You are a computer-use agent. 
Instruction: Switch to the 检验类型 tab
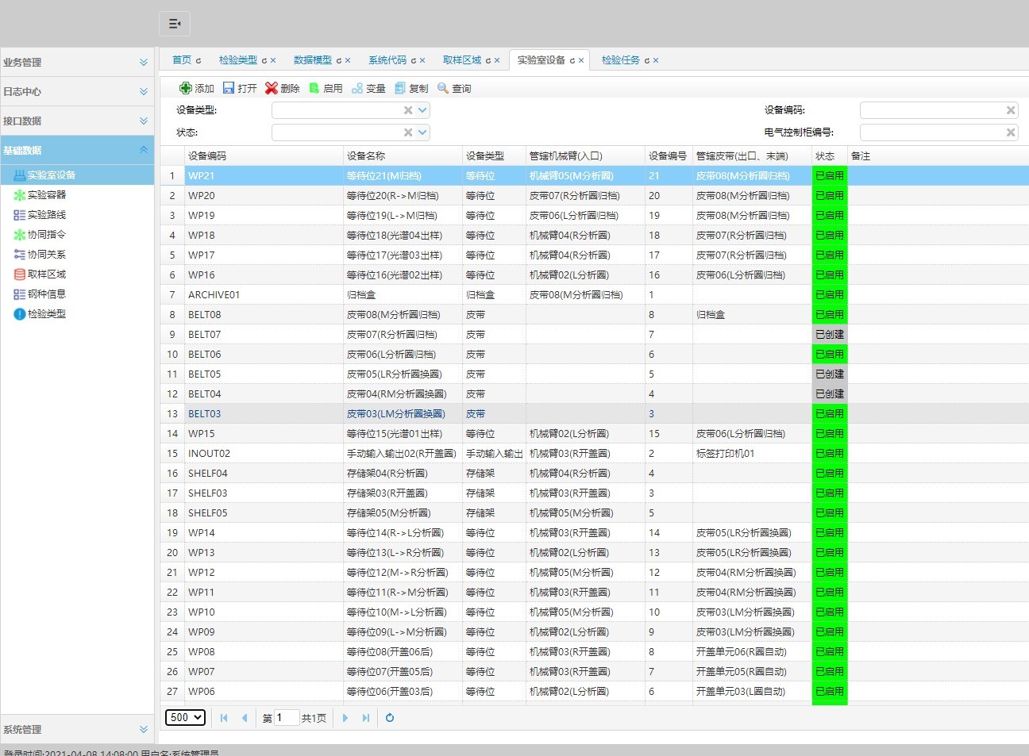[238, 60]
